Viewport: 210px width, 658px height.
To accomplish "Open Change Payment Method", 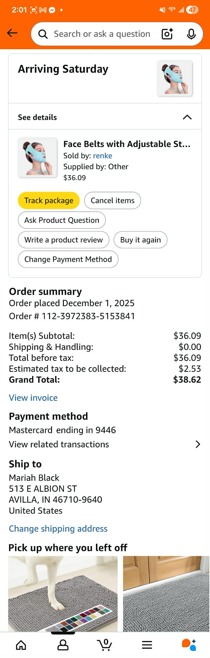I will [x=68, y=259].
